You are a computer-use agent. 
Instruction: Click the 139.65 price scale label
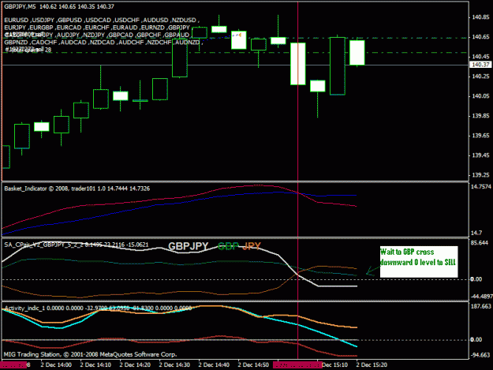coord(480,136)
